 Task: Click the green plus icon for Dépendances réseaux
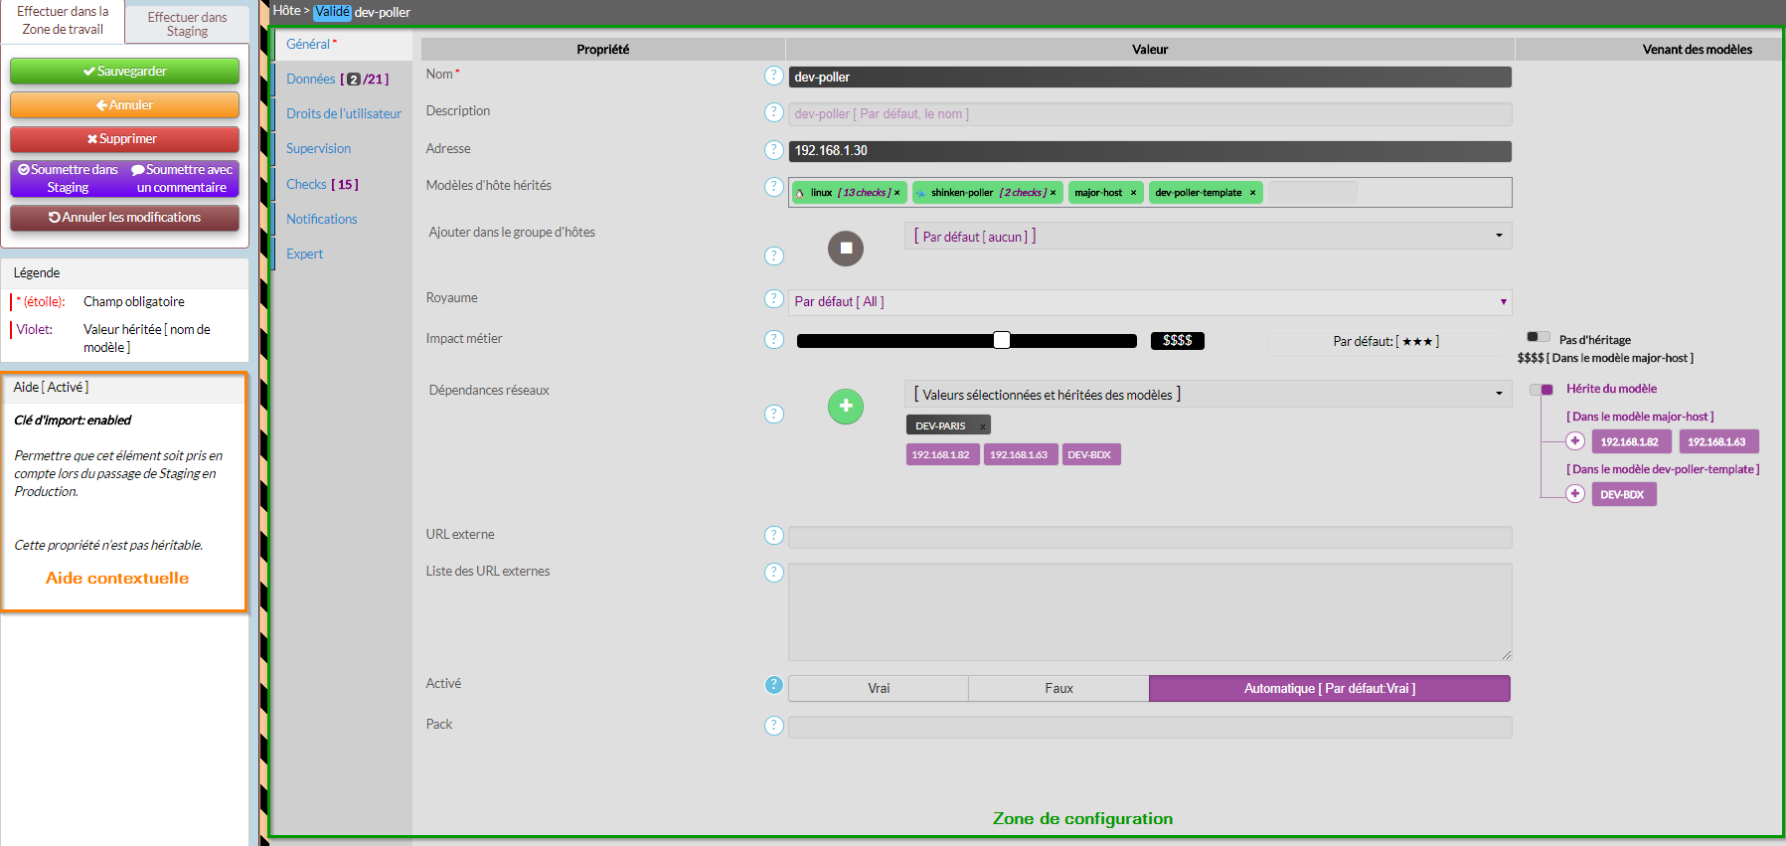tap(846, 406)
